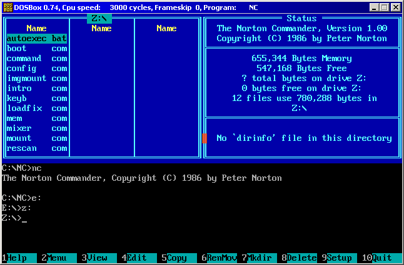
Task: Select rescan.com in the file list
Action: (x=36, y=148)
